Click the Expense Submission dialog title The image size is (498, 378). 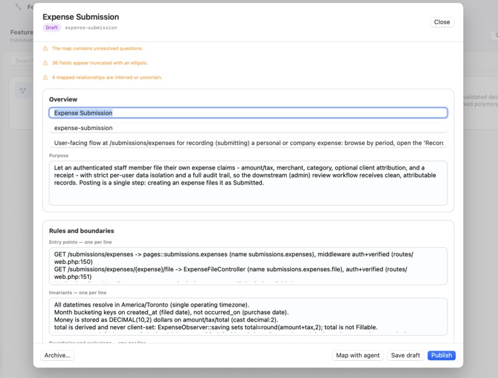(x=80, y=17)
